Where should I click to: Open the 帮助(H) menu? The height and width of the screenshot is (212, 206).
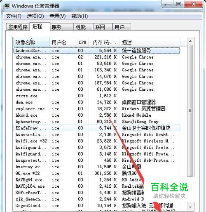[80, 16]
